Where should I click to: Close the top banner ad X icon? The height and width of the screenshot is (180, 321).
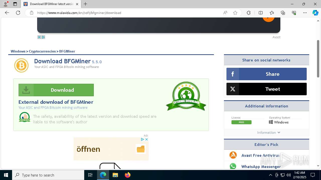pos(39,37)
